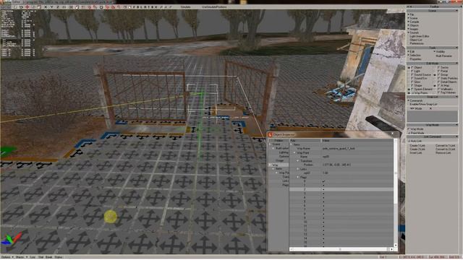Viewport: 463px width, 260px height.
Task: Select the Point Mode option
Action: pyautogui.click(x=417, y=133)
